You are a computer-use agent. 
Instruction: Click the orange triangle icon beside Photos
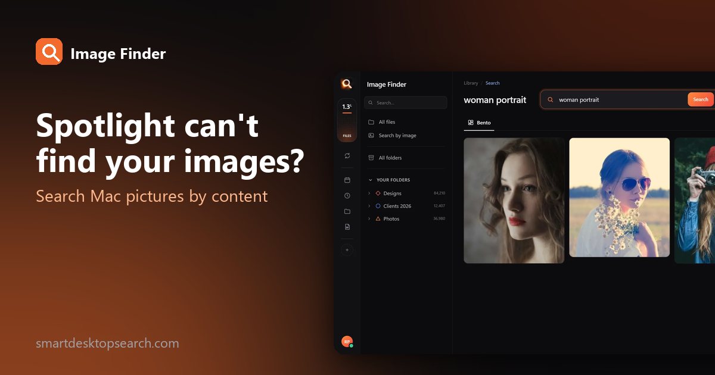(x=378, y=218)
